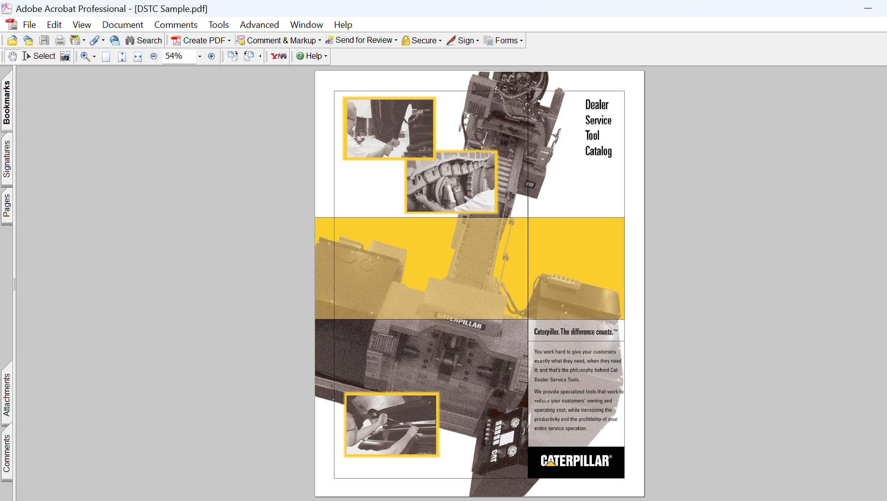Click the zoom in plus icon
Viewport: 887px width, 501px height.
pyautogui.click(x=212, y=56)
